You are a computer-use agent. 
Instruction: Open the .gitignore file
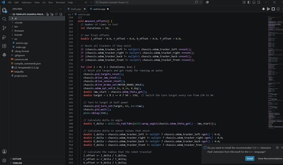coord(37,56)
